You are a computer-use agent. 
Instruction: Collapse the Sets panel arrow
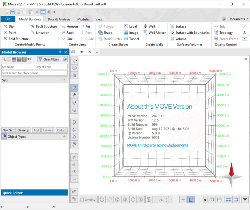pyautogui.click(x=64, y=80)
